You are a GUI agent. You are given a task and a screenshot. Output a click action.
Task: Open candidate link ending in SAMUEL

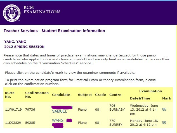[62, 110]
